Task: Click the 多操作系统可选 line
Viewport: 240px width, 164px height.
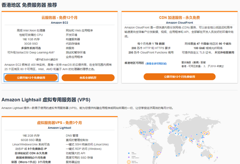Action: pyautogui.click(x=31, y=48)
